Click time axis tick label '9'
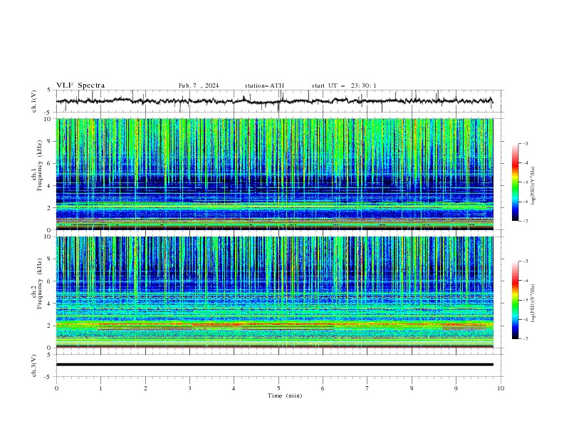This screenshot has width=564, height=436. pos(456,388)
